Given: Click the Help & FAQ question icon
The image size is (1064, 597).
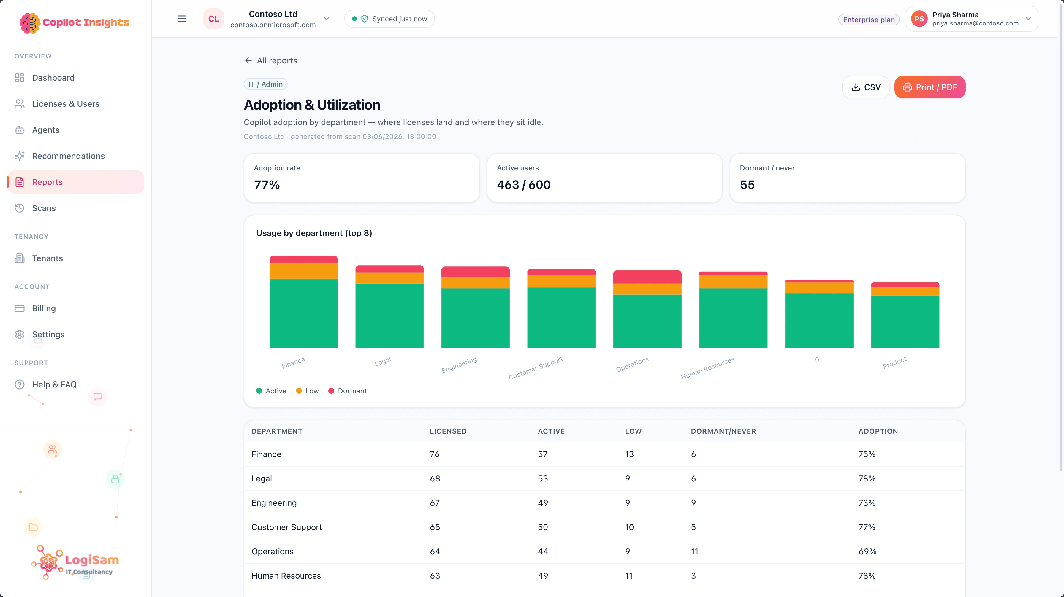Looking at the screenshot, I should point(19,384).
